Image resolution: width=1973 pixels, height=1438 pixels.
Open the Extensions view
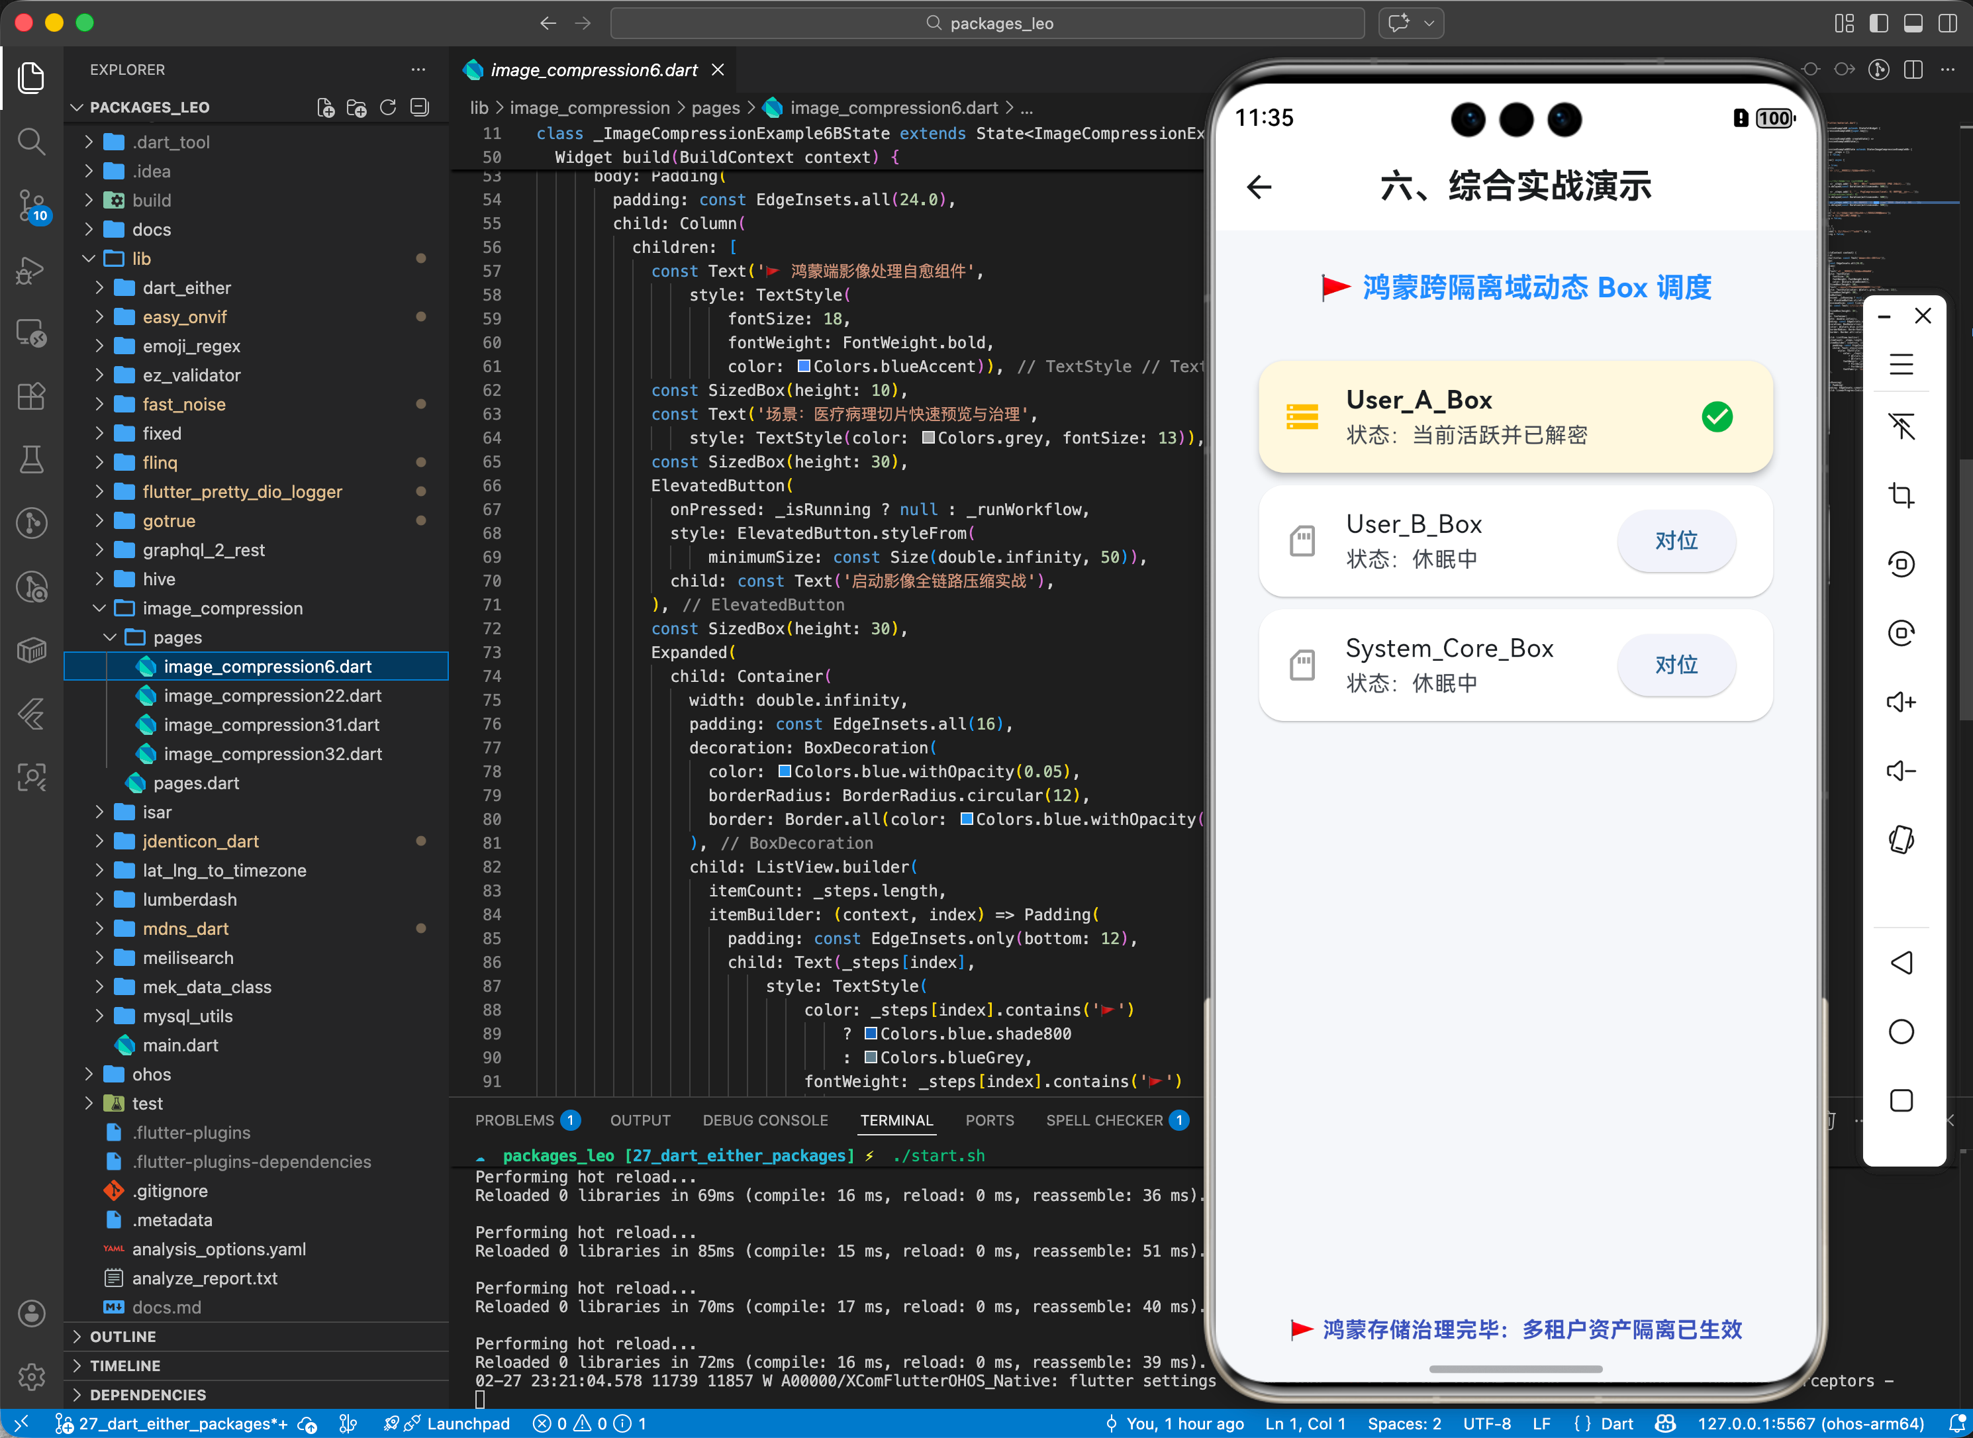pyautogui.click(x=31, y=397)
